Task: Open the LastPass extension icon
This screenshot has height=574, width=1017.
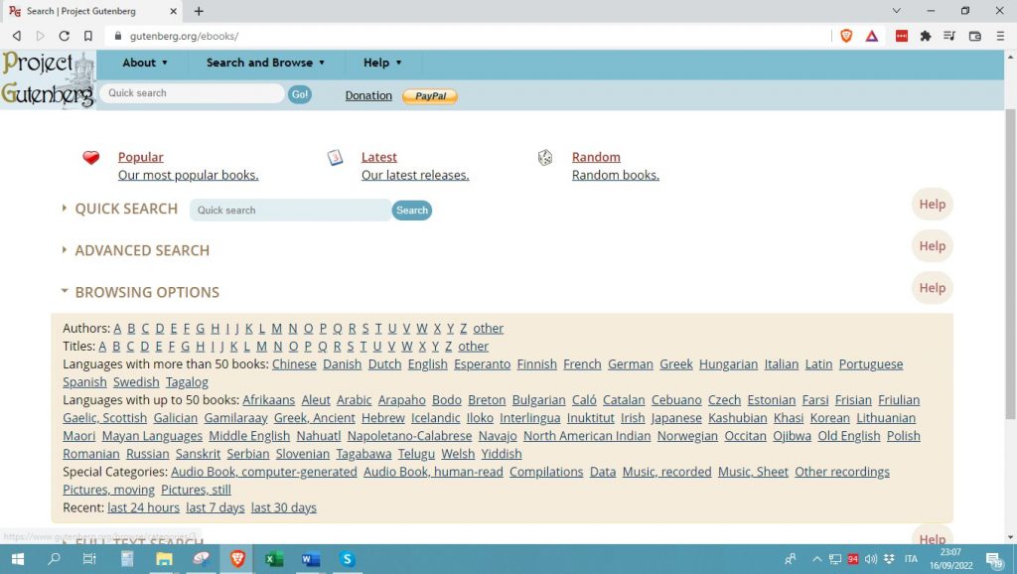Action: pos(900,36)
